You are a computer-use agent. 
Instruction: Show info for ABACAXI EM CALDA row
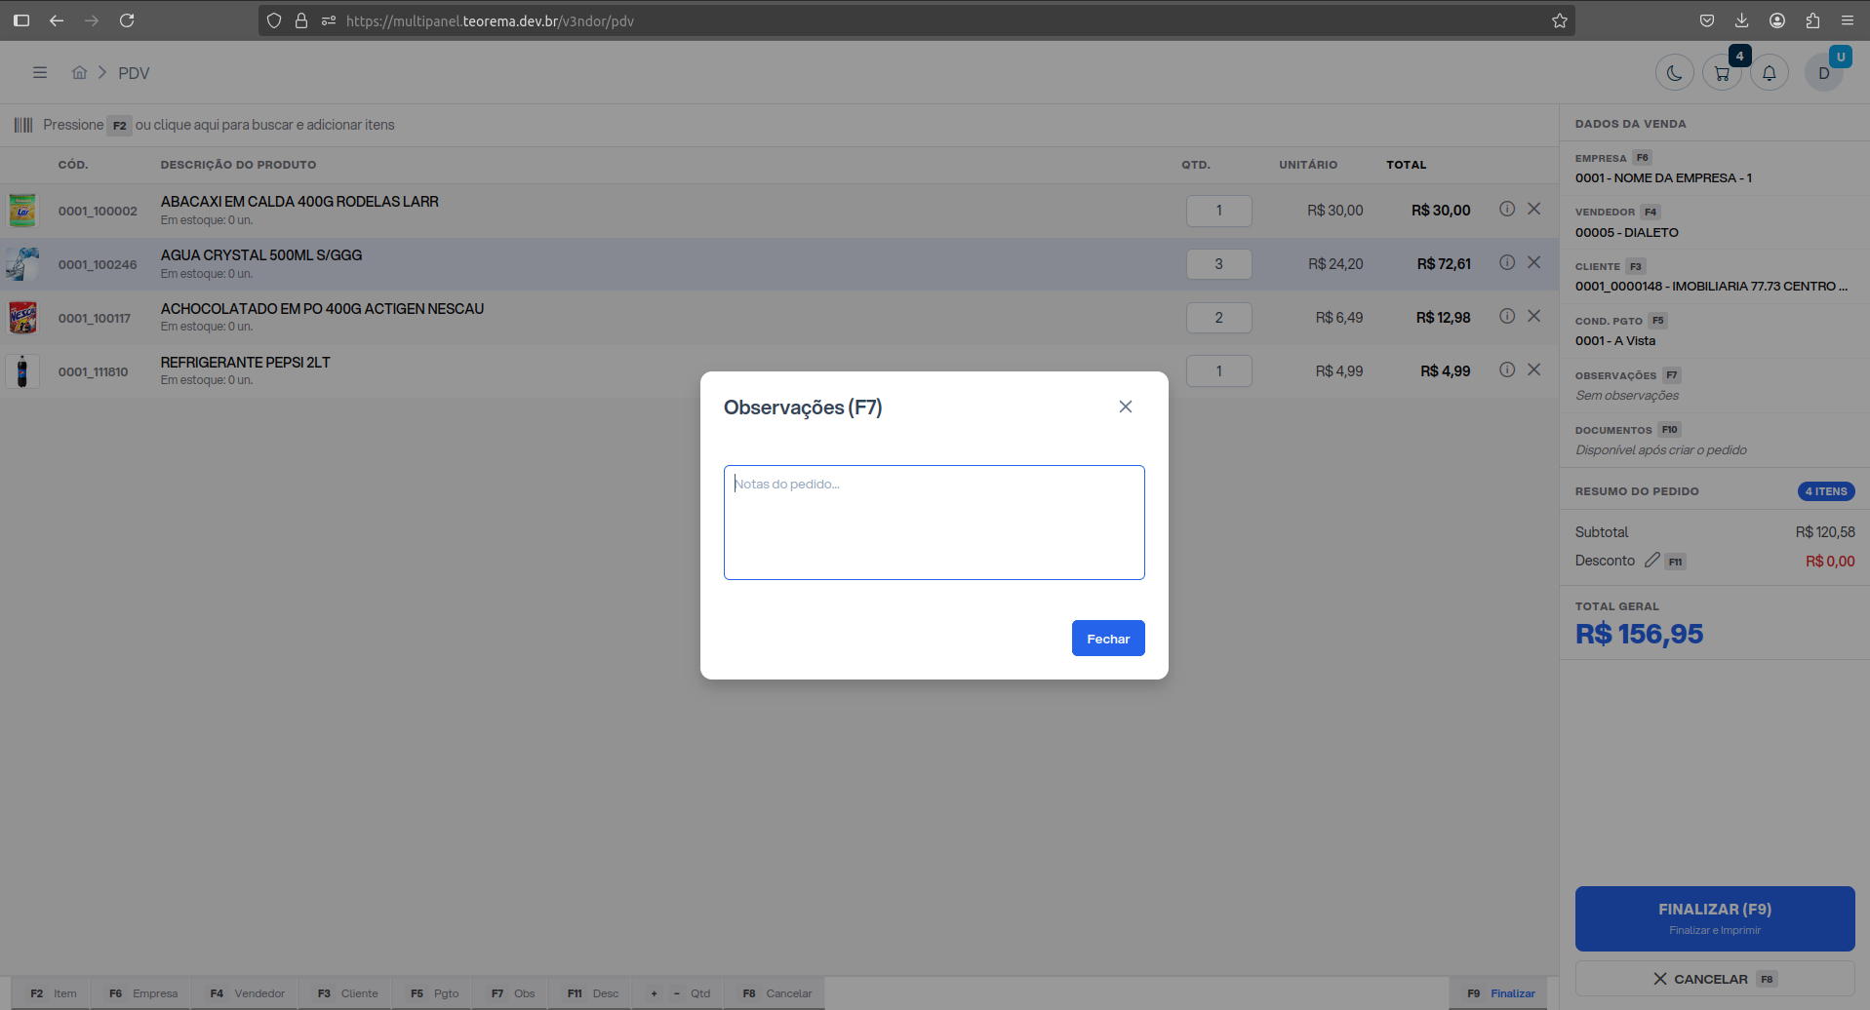click(x=1507, y=209)
